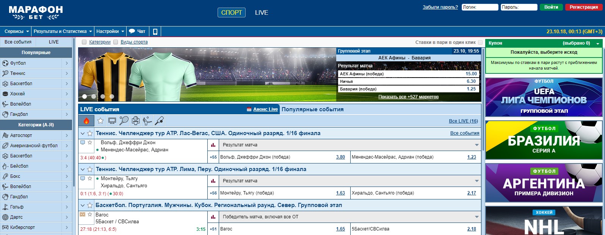Click the Регистрация button
This screenshot has width=605, height=235.
coord(584,7)
